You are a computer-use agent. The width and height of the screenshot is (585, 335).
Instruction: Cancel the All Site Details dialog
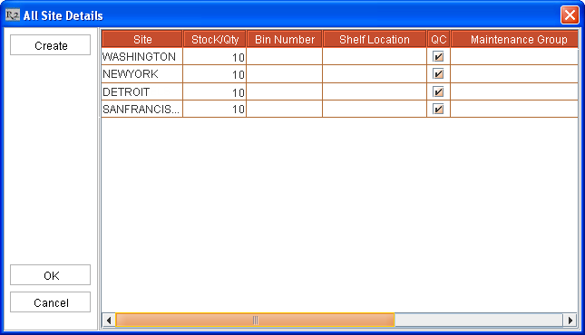pyautogui.click(x=51, y=302)
